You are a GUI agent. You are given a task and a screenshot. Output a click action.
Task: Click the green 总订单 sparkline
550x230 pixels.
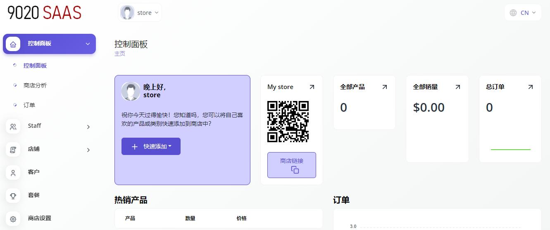pos(510,150)
